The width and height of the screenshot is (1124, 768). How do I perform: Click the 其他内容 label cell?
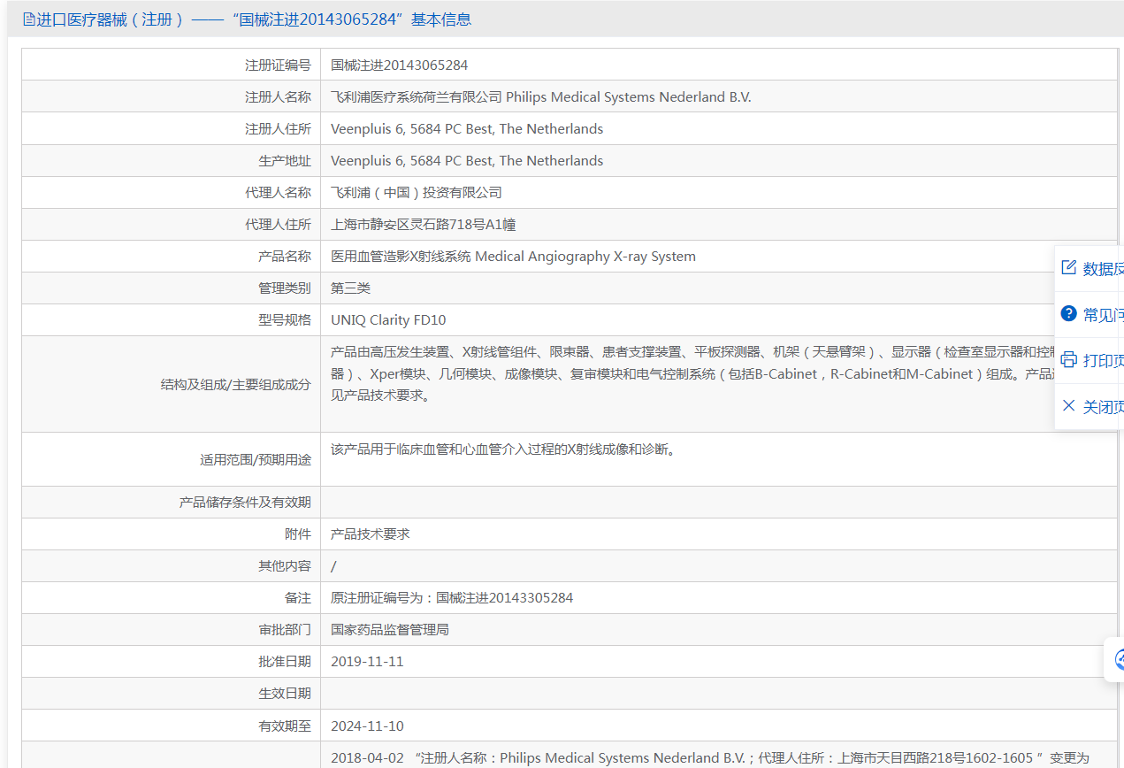172,565
